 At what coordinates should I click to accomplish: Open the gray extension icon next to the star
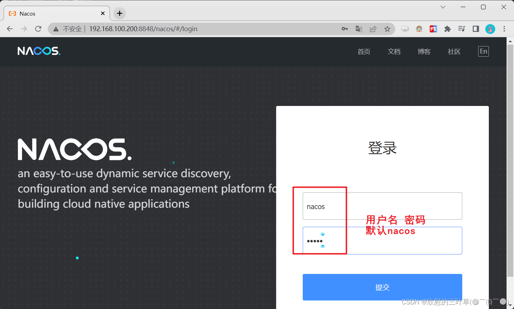coord(405,29)
